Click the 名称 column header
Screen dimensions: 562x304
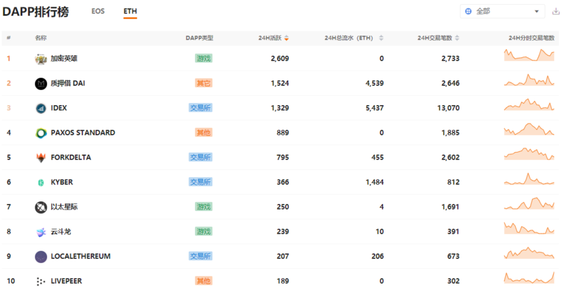41,38
